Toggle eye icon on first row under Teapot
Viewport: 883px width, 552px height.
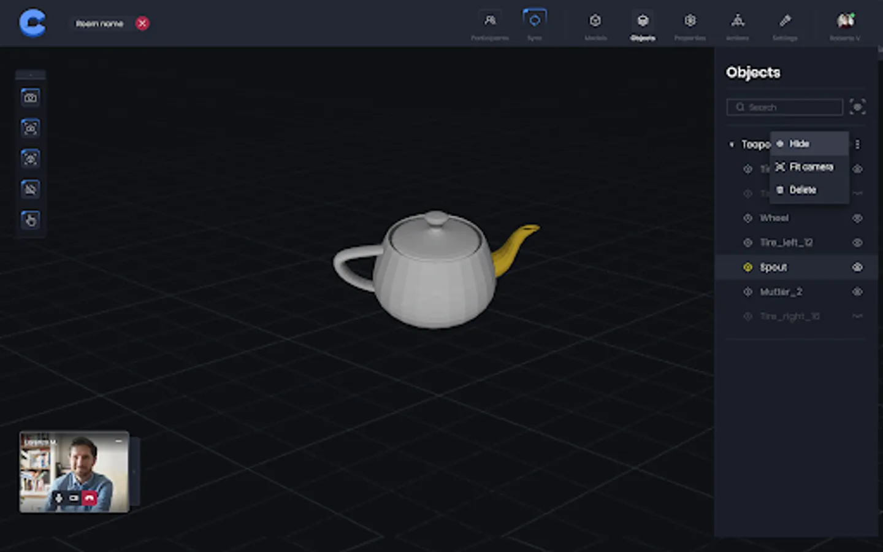pyautogui.click(x=857, y=169)
